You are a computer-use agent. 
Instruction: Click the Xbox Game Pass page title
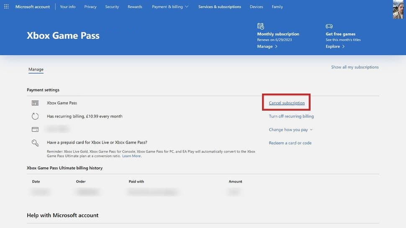pos(63,35)
